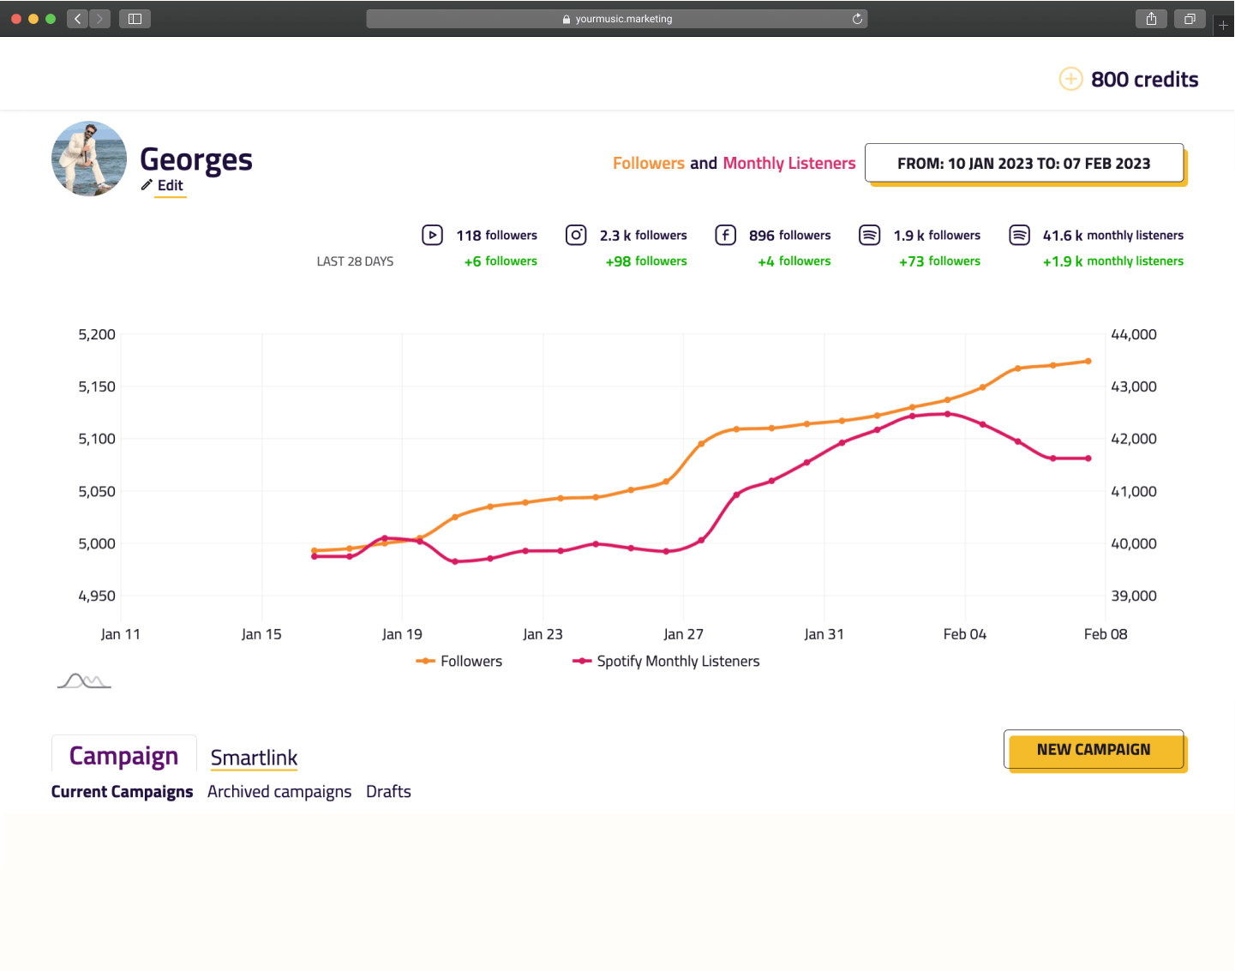Go back with the browser back arrow
Image resolution: width=1235 pixels, height=971 pixels.
(x=77, y=18)
